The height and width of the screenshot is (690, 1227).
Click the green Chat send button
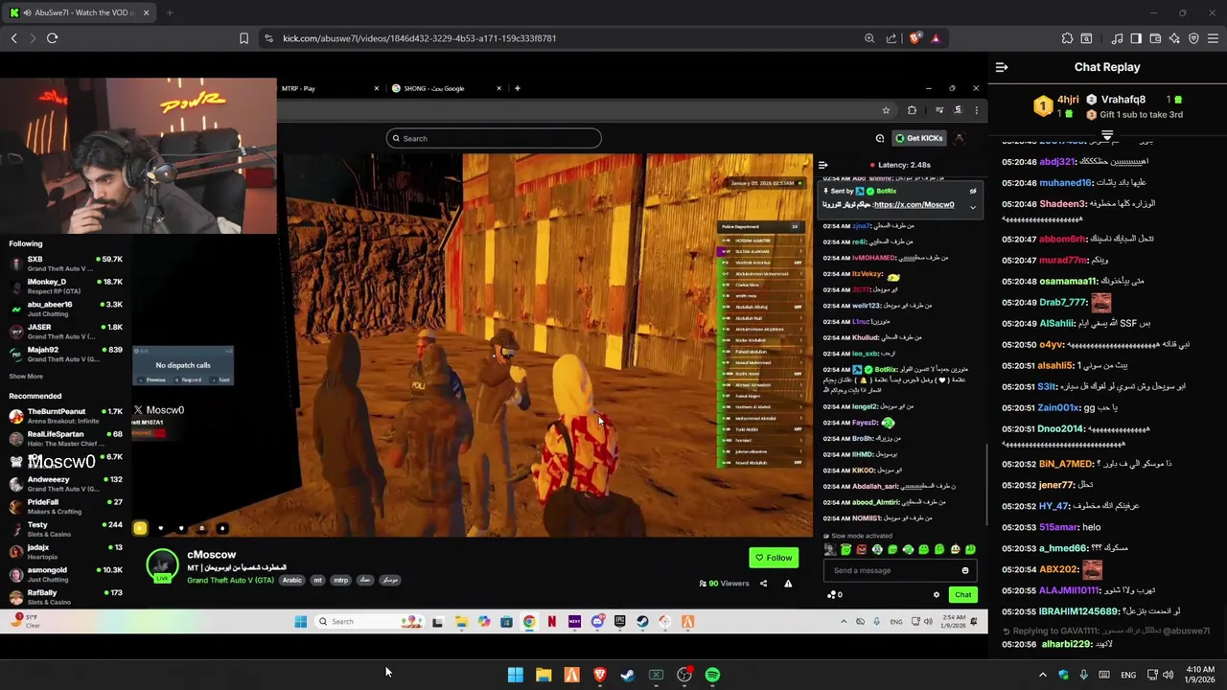(962, 594)
